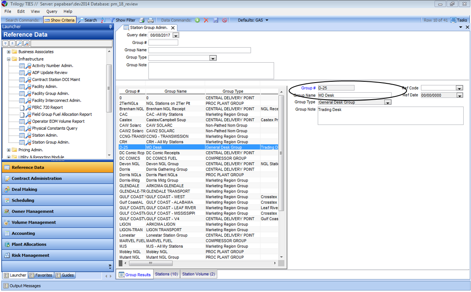Viewport: 471px width, 292px height.
Task: Click the green Add record icon
Action: pyautogui.click(x=197, y=20)
